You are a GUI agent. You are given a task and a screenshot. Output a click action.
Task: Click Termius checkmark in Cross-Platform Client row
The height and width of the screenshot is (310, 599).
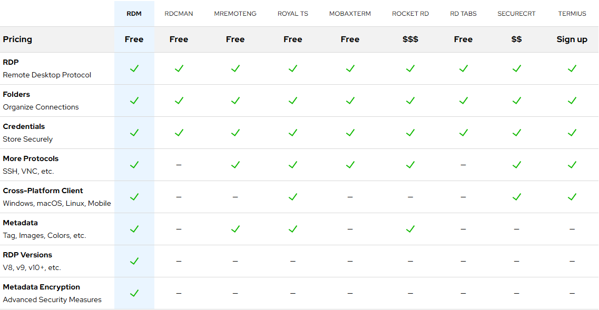(x=572, y=197)
